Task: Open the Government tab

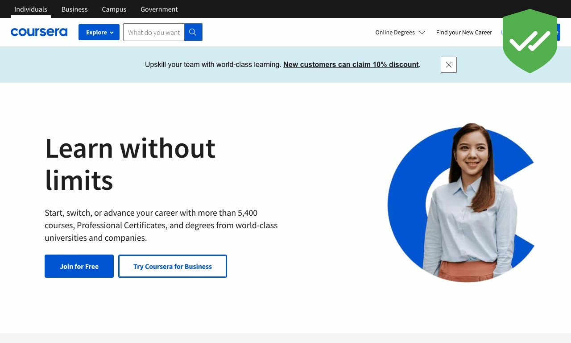Action: pos(159,9)
